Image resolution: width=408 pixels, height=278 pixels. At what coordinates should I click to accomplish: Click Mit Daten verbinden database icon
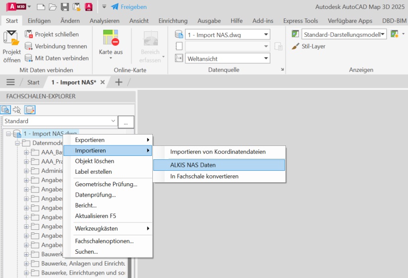coord(29,58)
